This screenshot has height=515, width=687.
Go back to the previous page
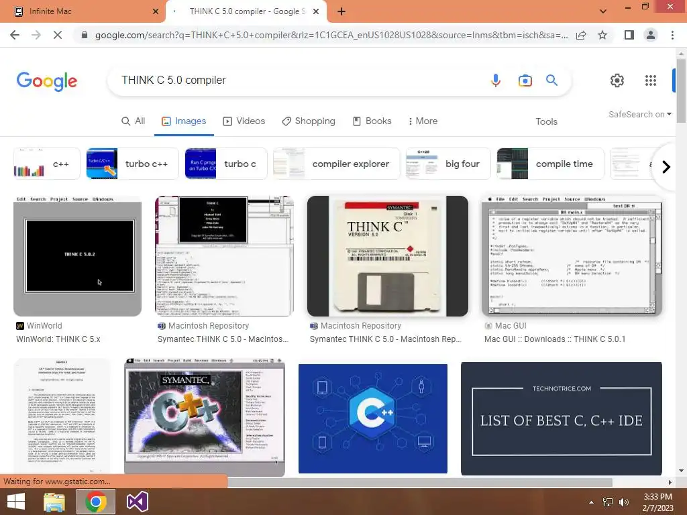pyautogui.click(x=15, y=35)
